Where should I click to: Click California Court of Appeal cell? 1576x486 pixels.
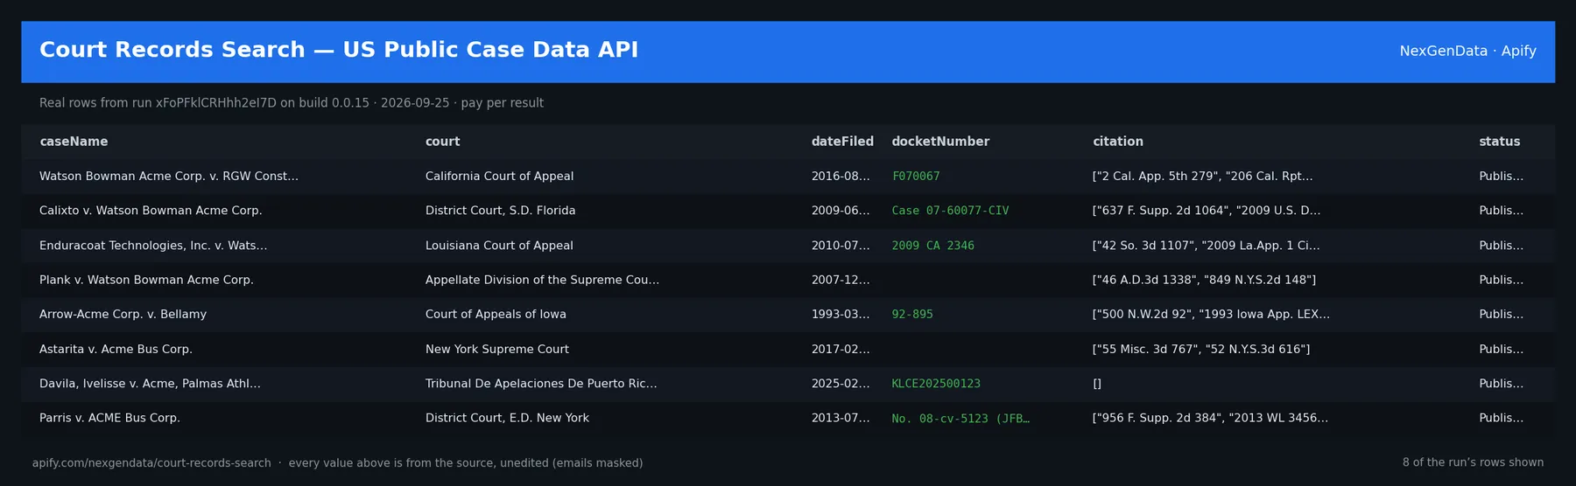499,177
